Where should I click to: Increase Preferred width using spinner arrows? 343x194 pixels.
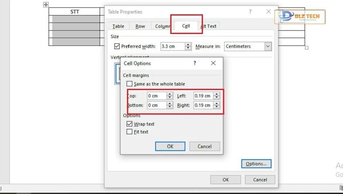point(188,45)
